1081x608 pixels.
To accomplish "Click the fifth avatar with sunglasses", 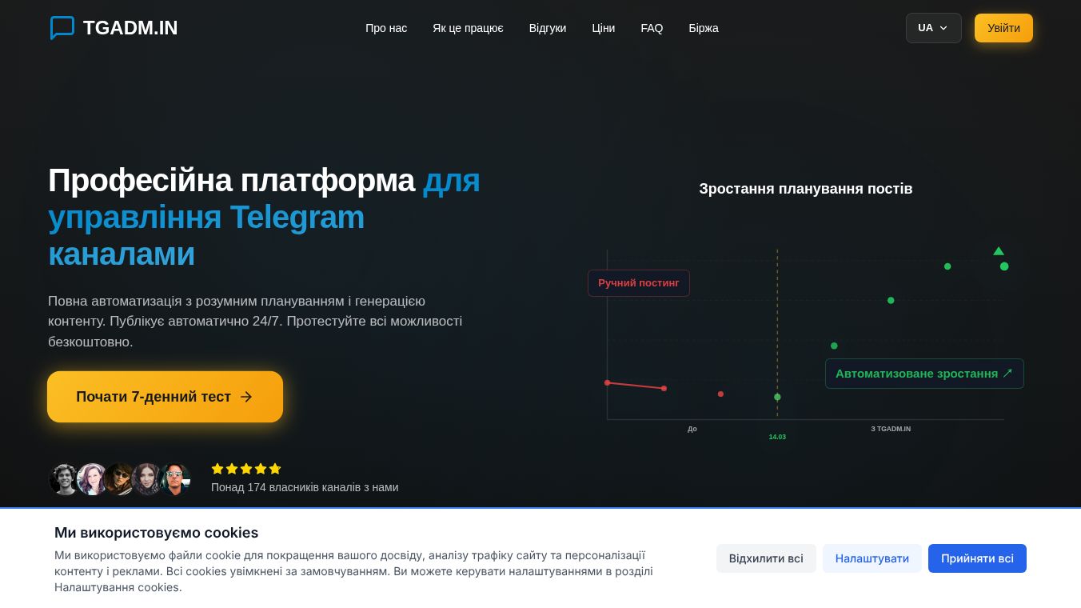I will (x=175, y=479).
